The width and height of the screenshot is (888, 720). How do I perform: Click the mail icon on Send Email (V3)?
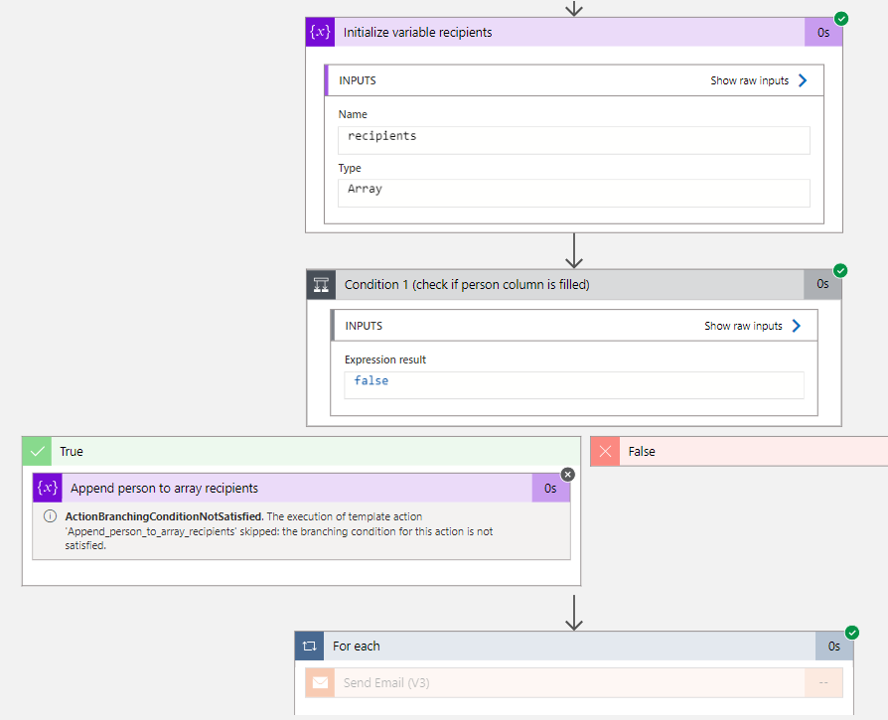click(x=320, y=682)
